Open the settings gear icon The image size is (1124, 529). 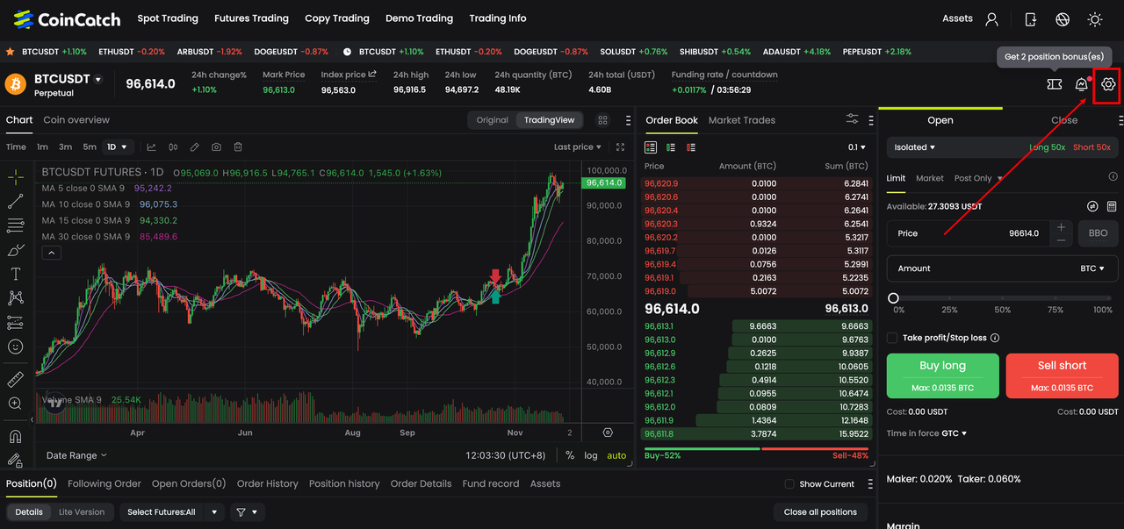tap(1108, 84)
